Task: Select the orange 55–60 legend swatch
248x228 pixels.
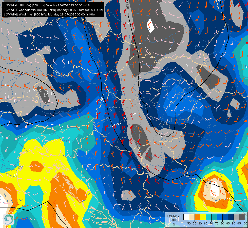Action: 197,217
